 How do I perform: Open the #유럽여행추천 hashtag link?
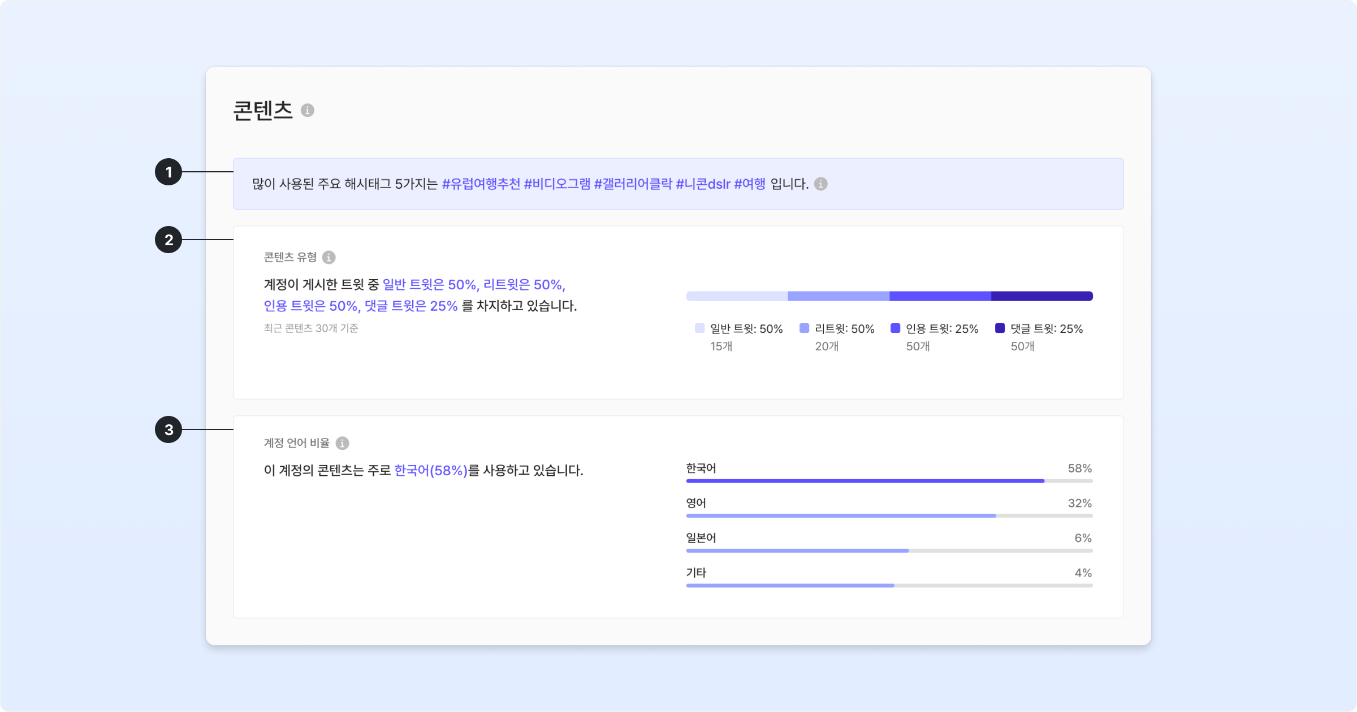point(481,184)
